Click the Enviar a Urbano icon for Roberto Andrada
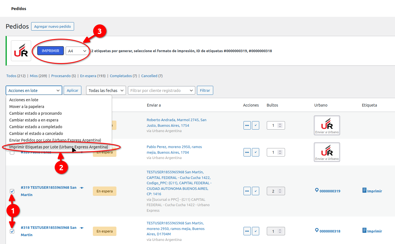 [327, 125]
